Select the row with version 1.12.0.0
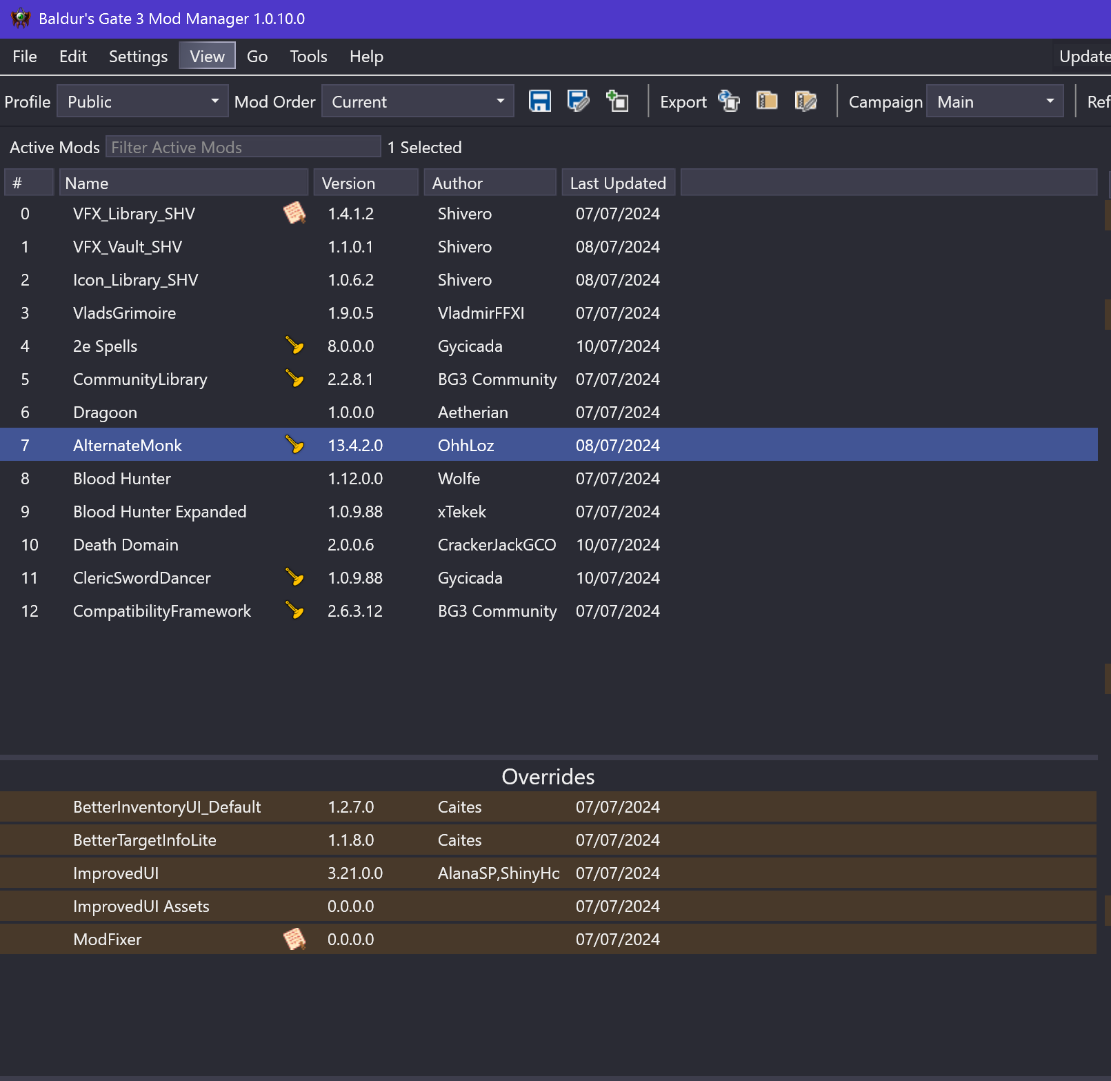The width and height of the screenshot is (1111, 1081). click(x=549, y=478)
